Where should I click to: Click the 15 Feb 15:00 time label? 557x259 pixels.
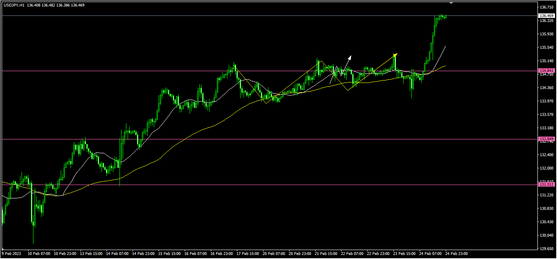[170, 254]
